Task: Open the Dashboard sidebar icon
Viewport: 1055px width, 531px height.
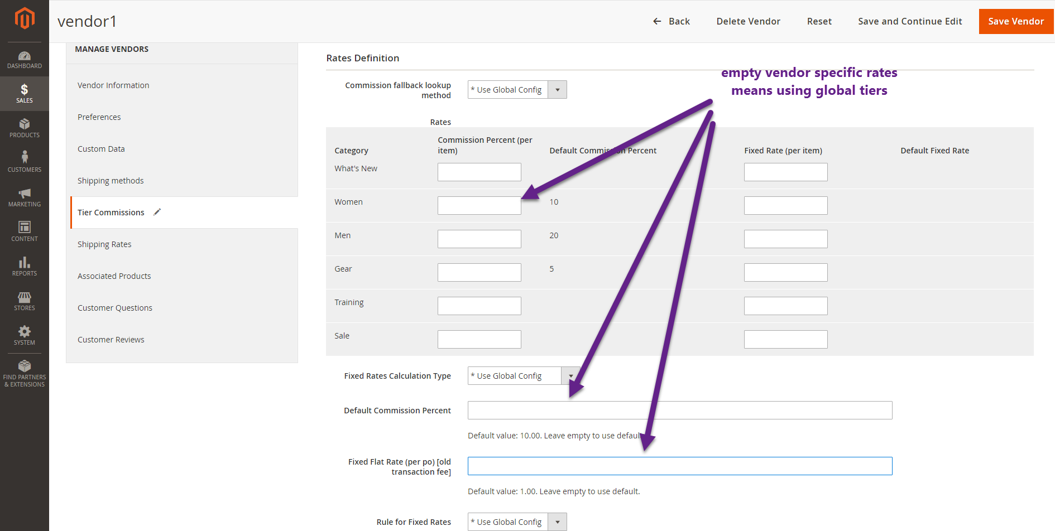Action: [25, 60]
